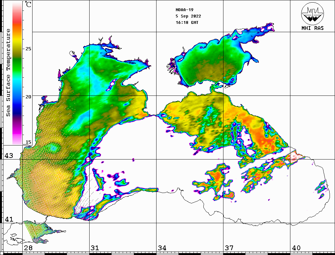The height and width of the screenshot is (255, 335).
Task: Click longitude label 31
Action: click(x=95, y=248)
